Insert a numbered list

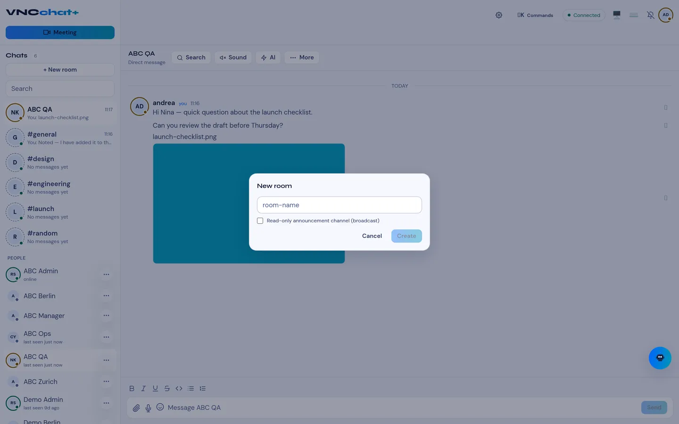tap(203, 389)
